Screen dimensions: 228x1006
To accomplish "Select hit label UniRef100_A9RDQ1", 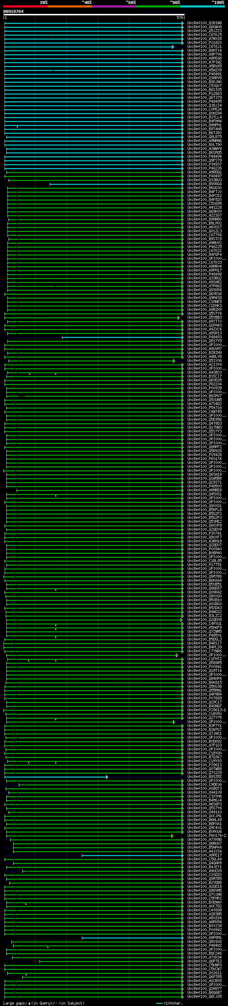I will click(204, 172).
